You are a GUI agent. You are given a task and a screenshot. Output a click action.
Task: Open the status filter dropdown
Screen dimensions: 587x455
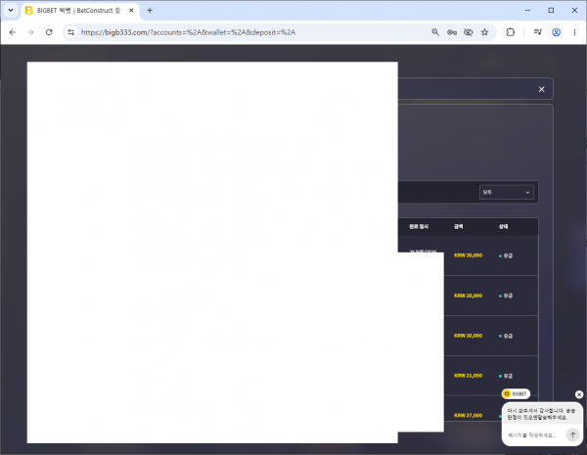507,192
